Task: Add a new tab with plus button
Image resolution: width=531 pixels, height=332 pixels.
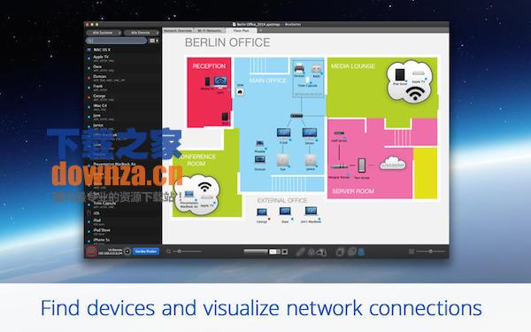Action: [x=260, y=30]
